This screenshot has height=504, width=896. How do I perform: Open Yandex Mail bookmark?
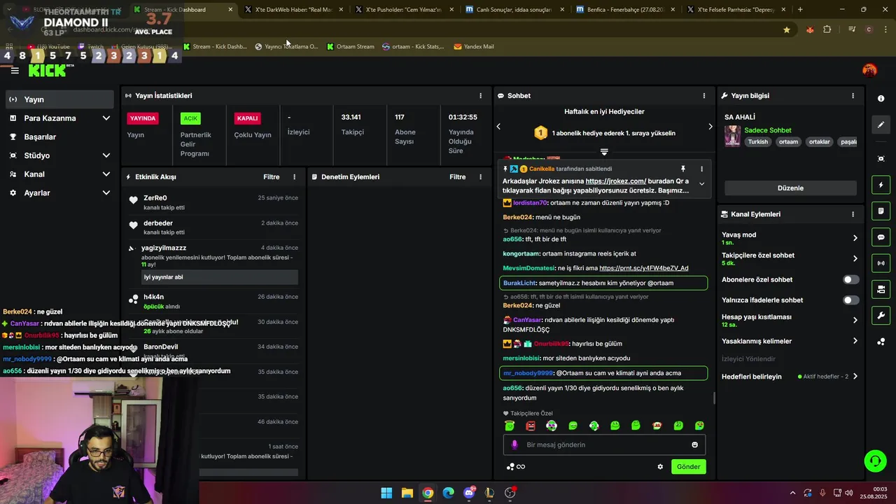pos(474,47)
